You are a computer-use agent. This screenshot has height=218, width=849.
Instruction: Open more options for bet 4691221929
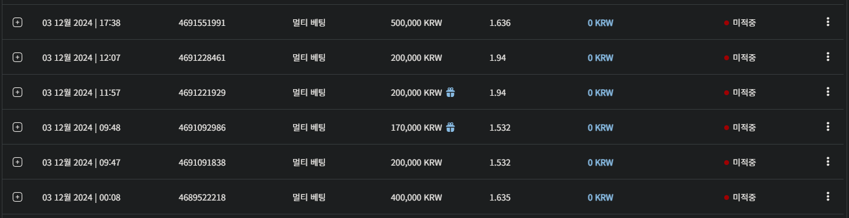[x=828, y=92]
